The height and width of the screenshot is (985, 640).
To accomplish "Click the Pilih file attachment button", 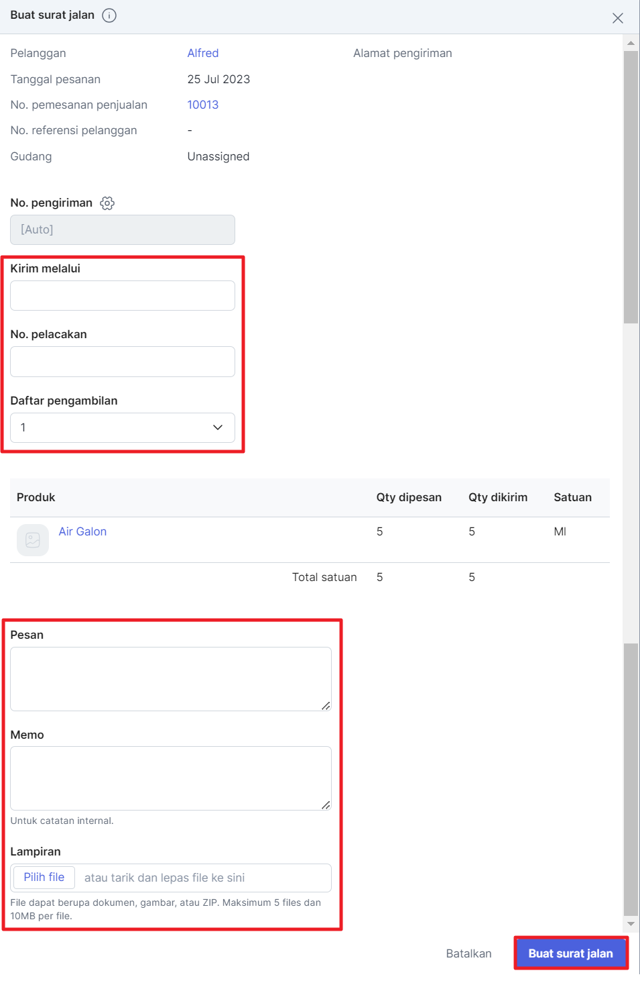I will 44,877.
